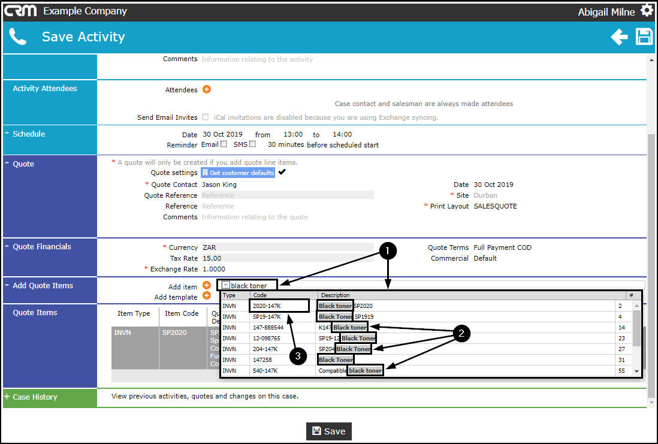The image size is (658, 444).
Task: Click Quote Contact Jason King field
Action: (x=219, y=185)
